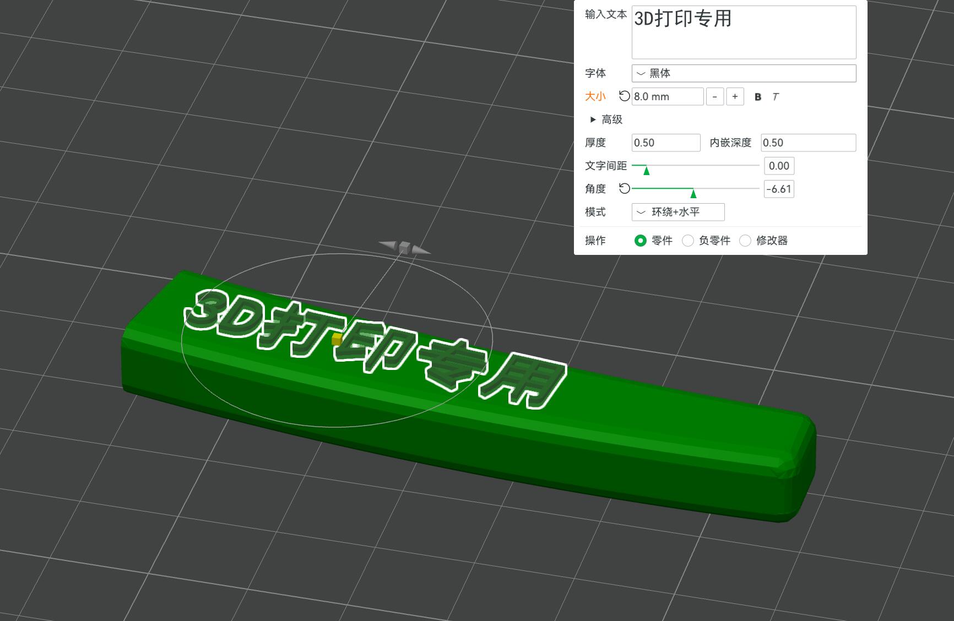This screenshot has height=621, width=954.
Task: Reset the text size value
Action: 624,96
